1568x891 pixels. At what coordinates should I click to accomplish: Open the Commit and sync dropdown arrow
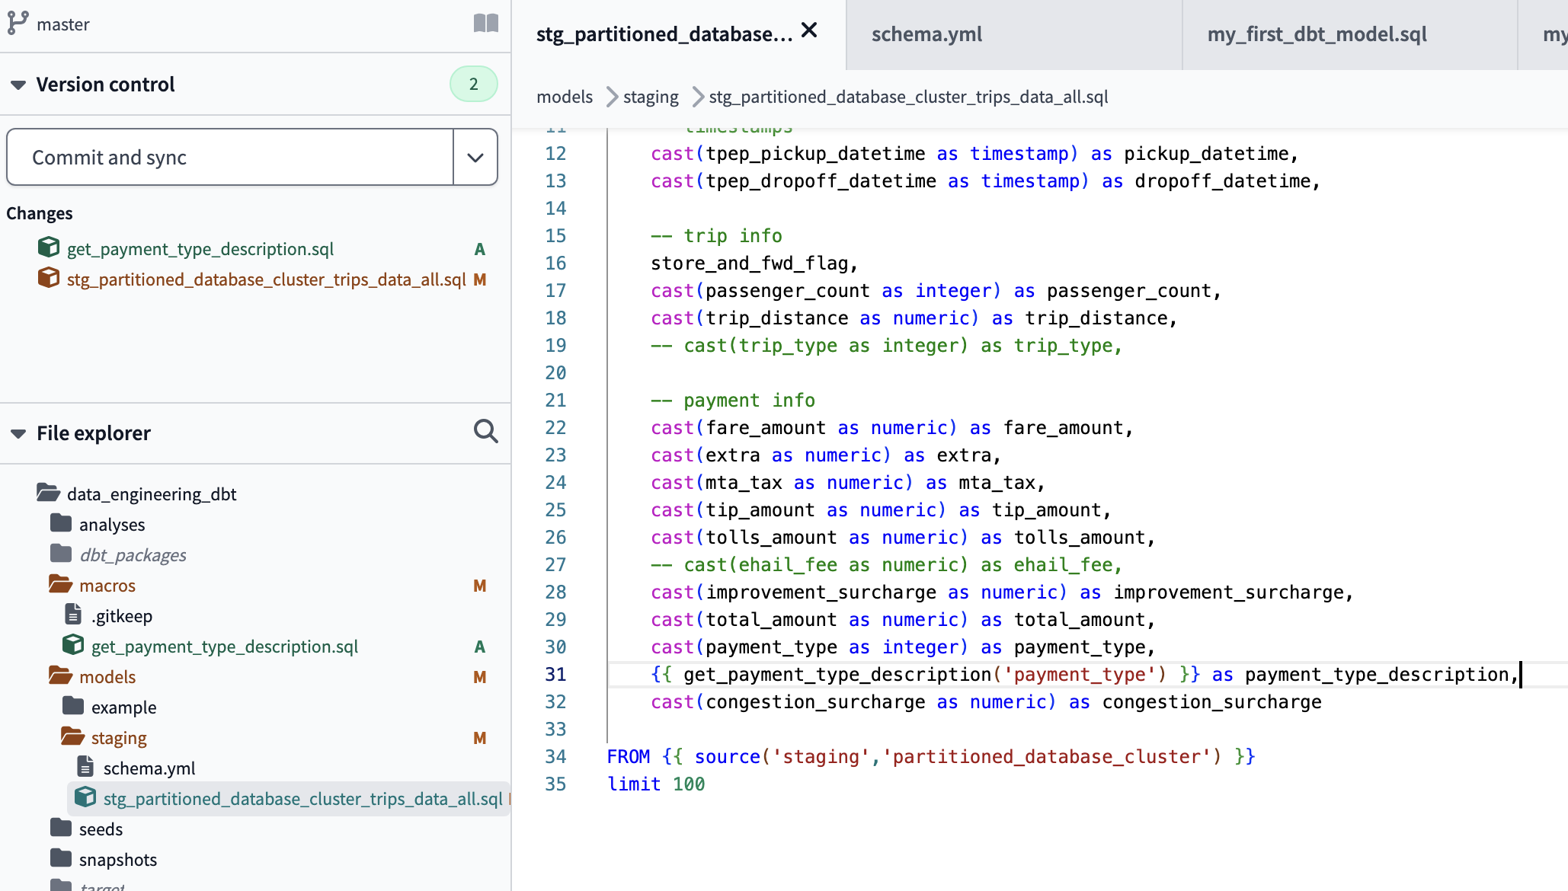coord(475,157)
